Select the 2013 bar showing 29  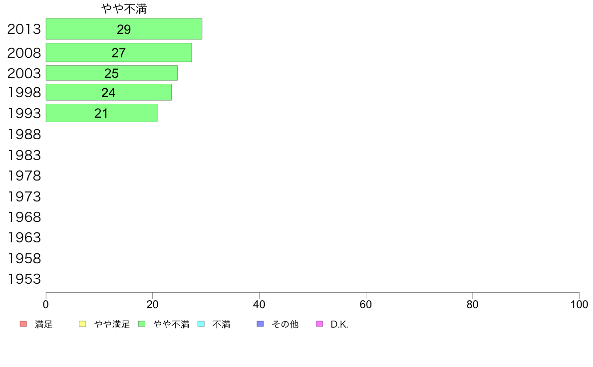click(x=124, y=29)
